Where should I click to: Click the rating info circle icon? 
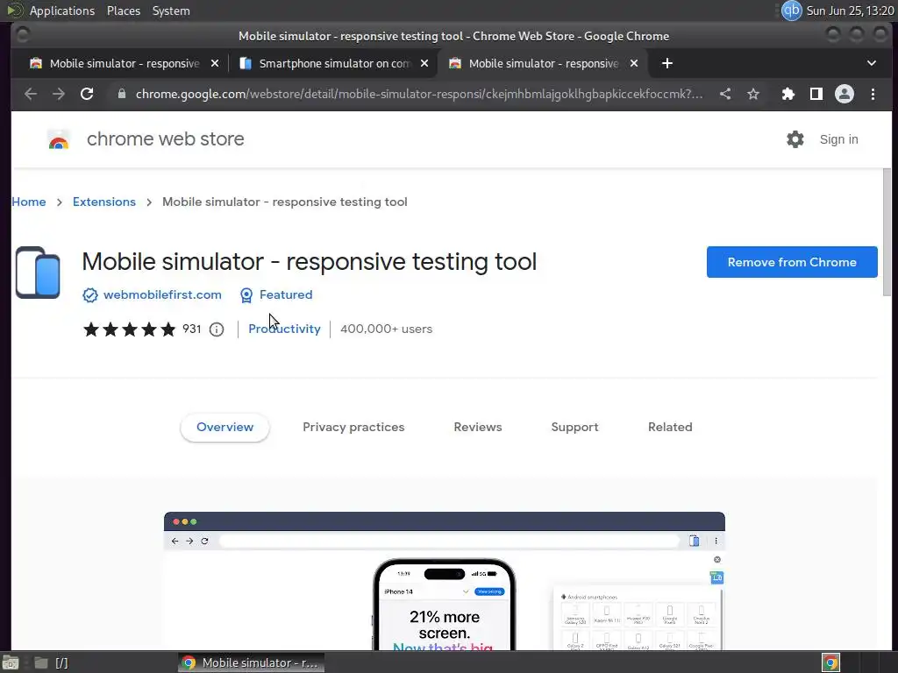tap(217, 329)
